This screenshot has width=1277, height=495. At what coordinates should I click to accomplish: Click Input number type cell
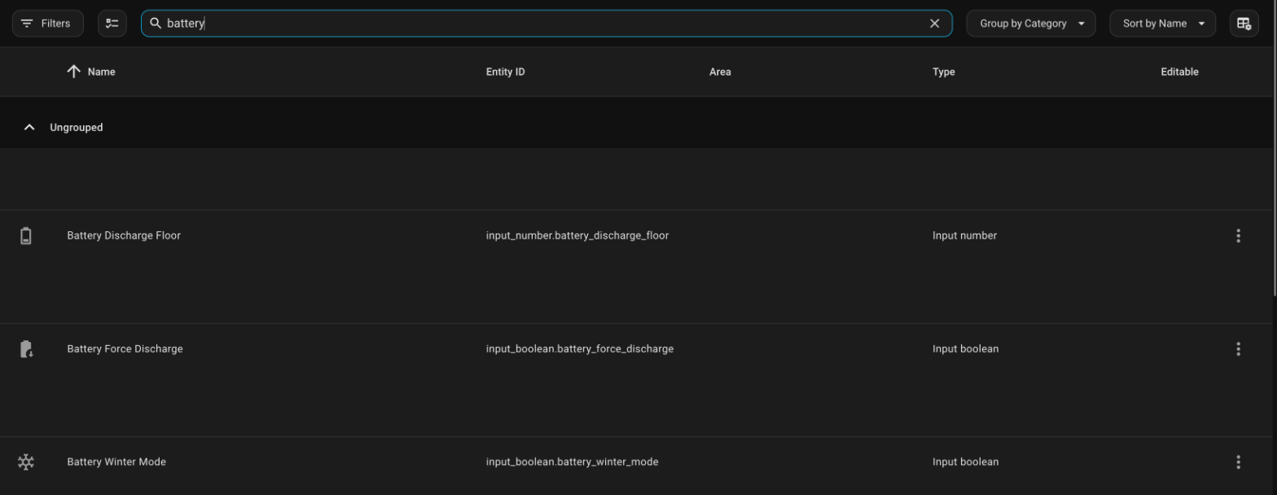click(964, 236)
